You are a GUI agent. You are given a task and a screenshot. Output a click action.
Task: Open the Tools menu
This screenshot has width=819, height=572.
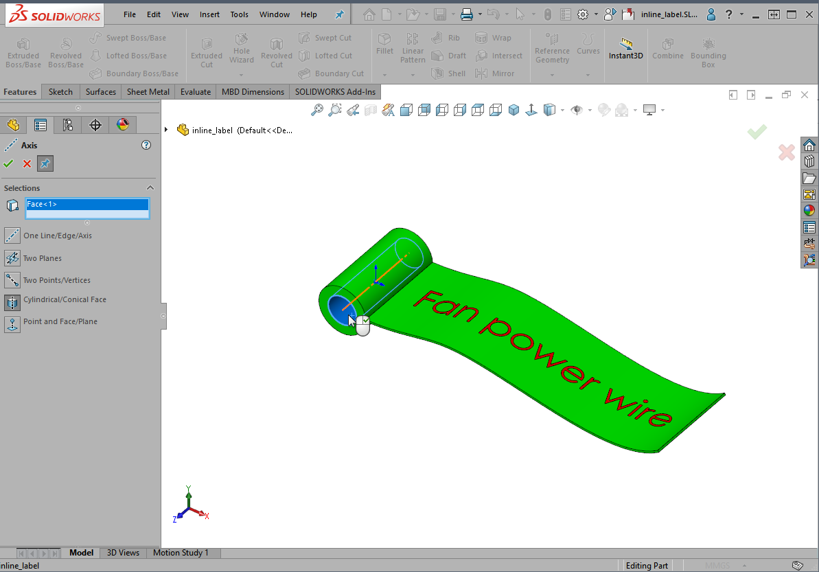(239, 14)
